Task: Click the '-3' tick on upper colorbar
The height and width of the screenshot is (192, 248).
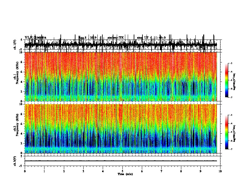Action: [231, 63]
